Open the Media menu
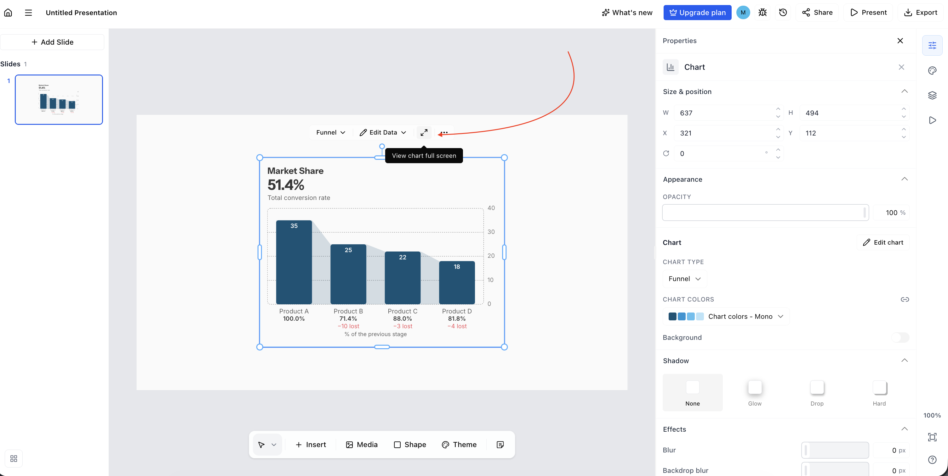 [x=362, y=445]
